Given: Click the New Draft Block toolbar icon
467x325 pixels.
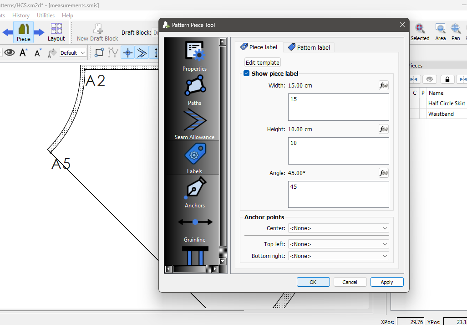Looking at the screenshot, I should 97,32.
